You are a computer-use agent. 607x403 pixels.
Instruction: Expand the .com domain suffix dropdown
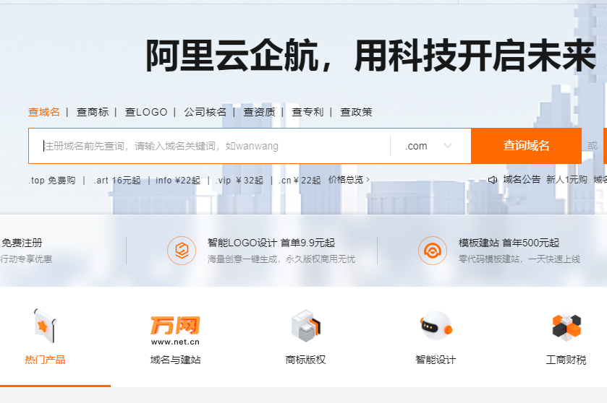(430, 146)
